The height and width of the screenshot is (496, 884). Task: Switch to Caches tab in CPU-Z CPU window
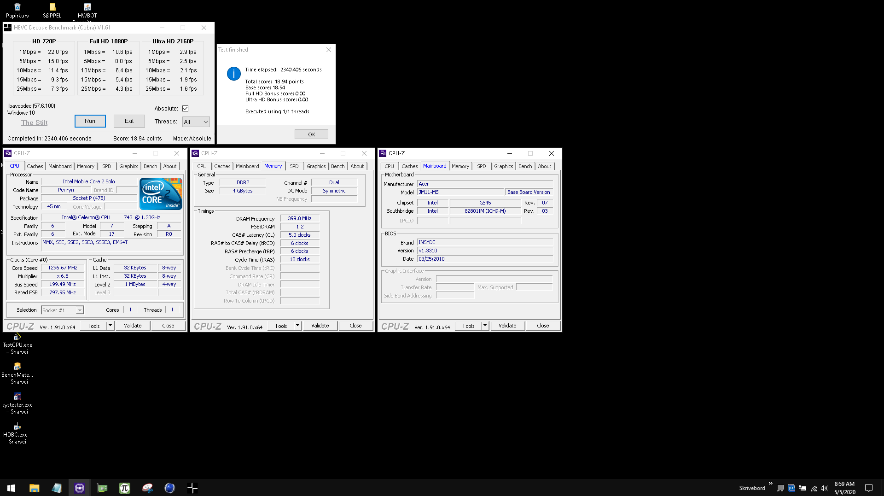point(35,166)
